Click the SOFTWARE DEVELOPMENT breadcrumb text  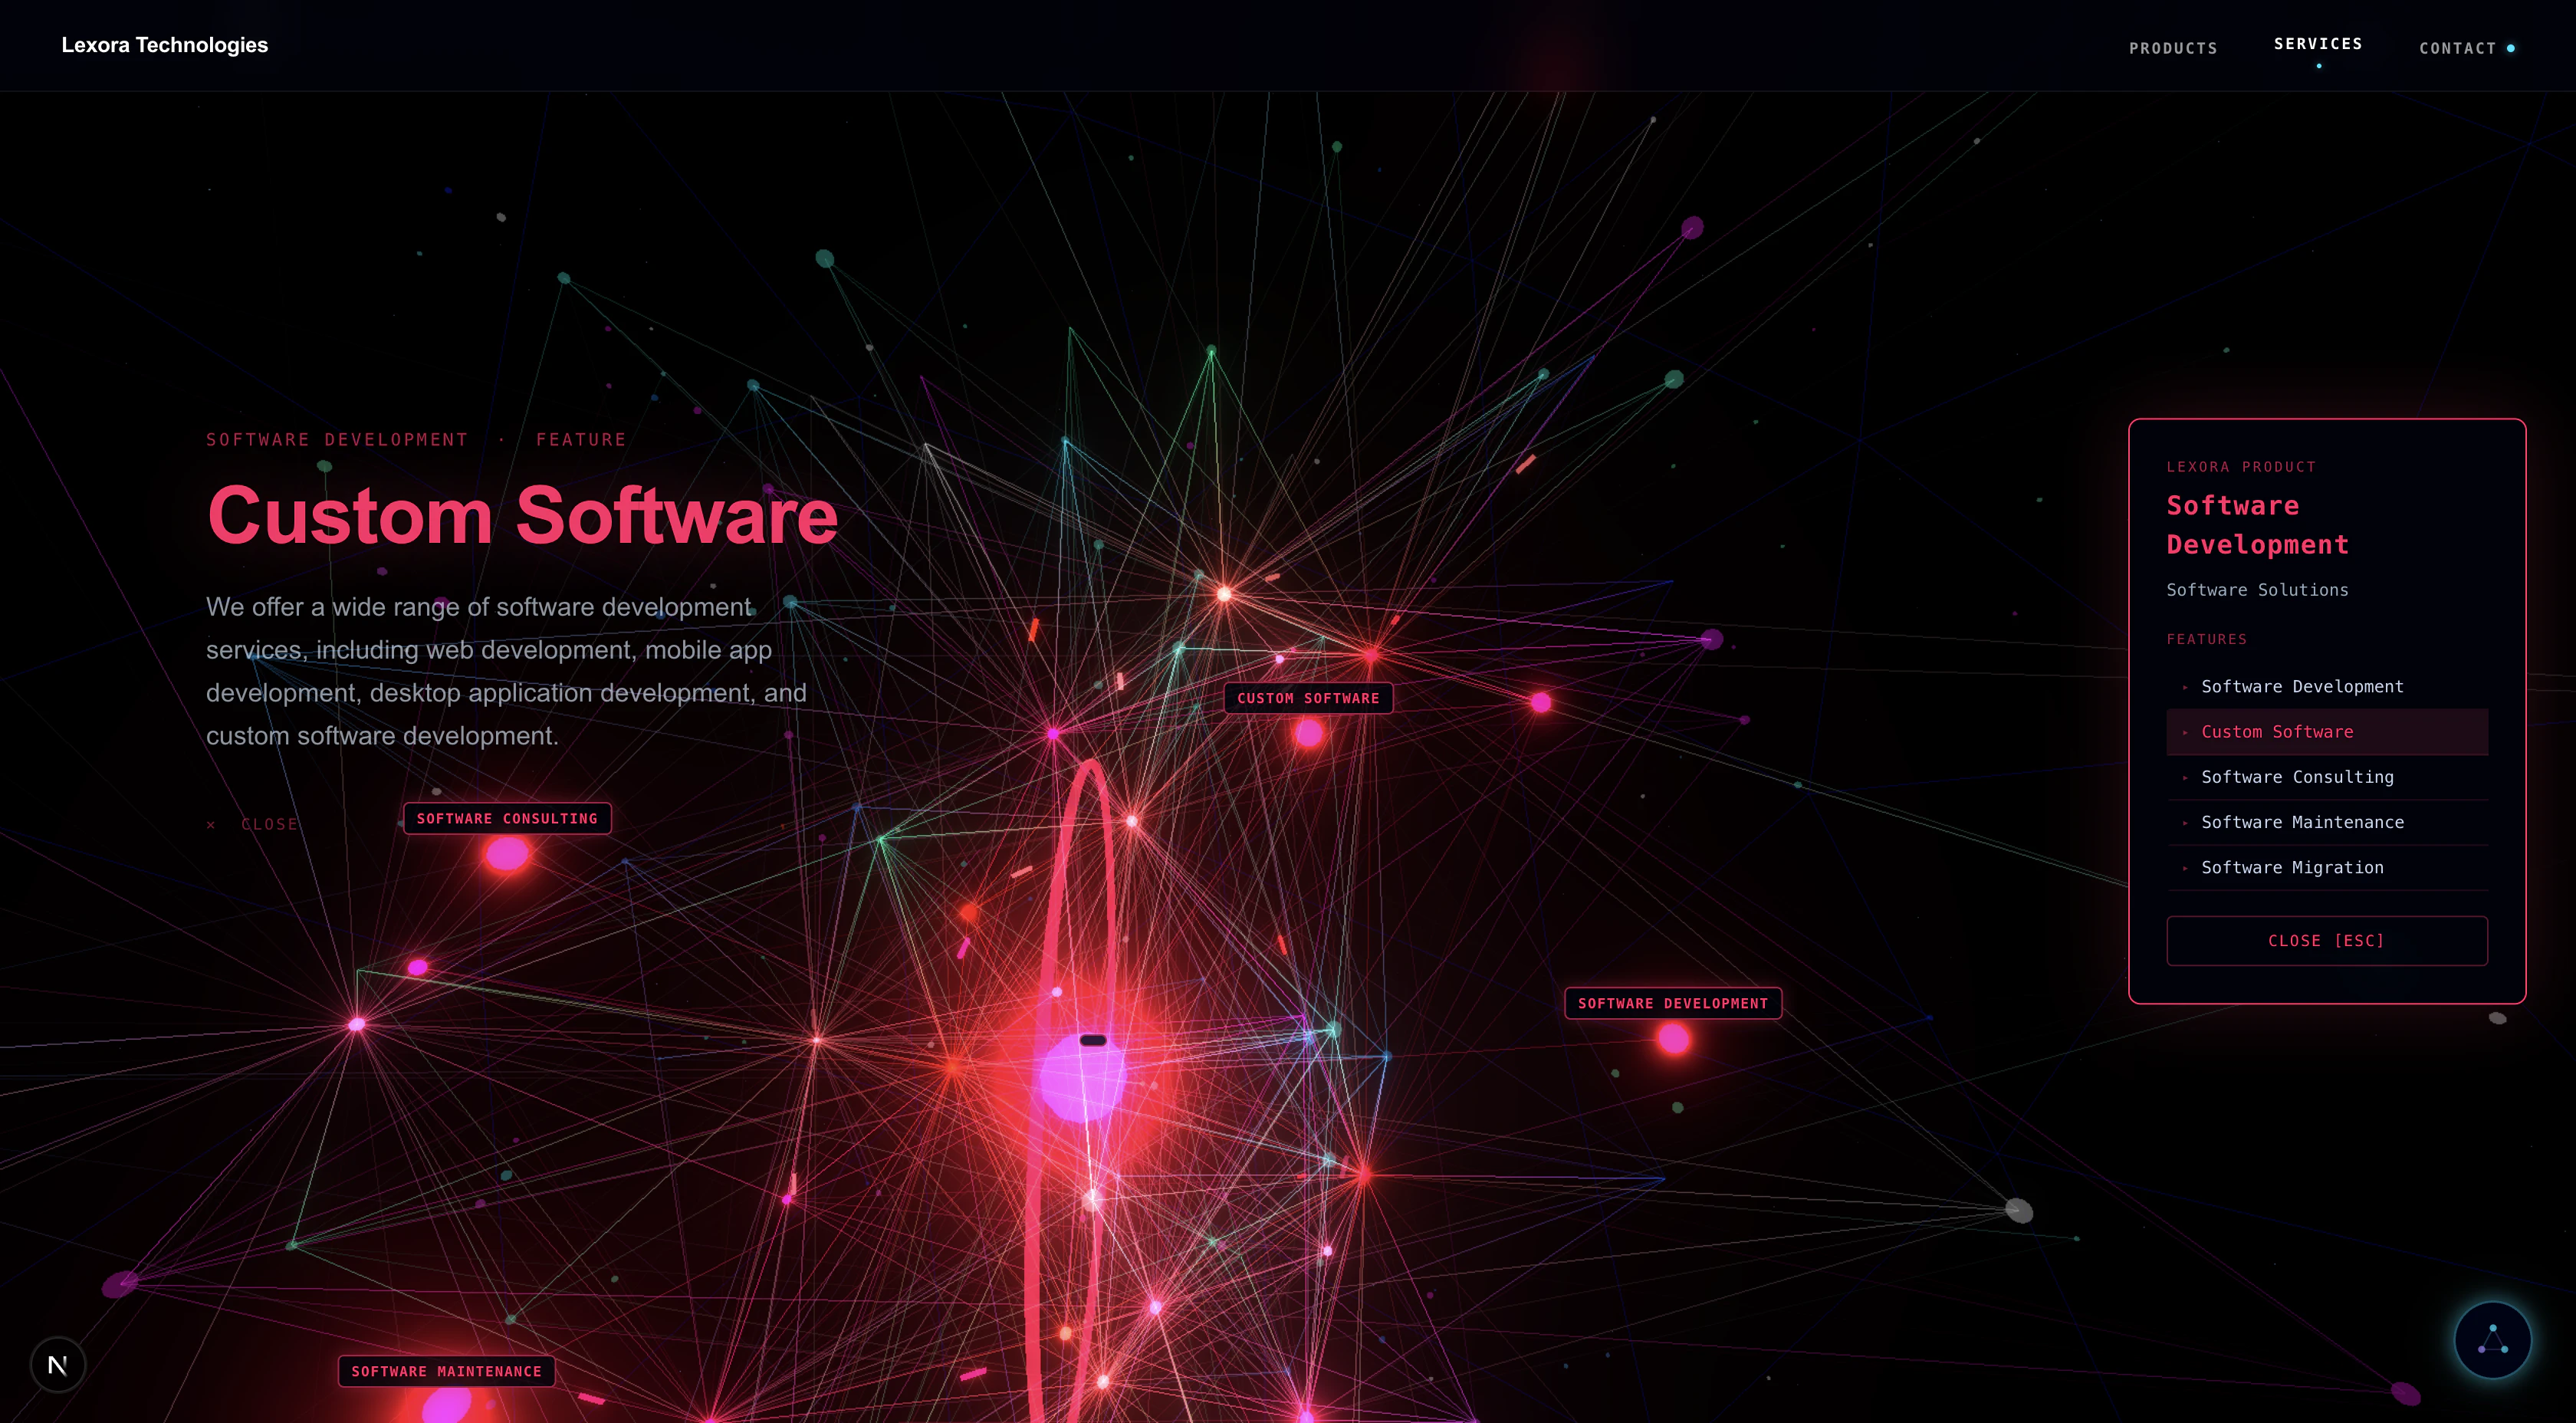337,439
